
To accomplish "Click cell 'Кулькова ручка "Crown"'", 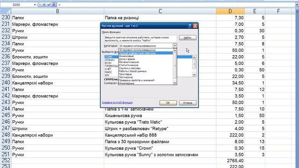I will 160,148.
